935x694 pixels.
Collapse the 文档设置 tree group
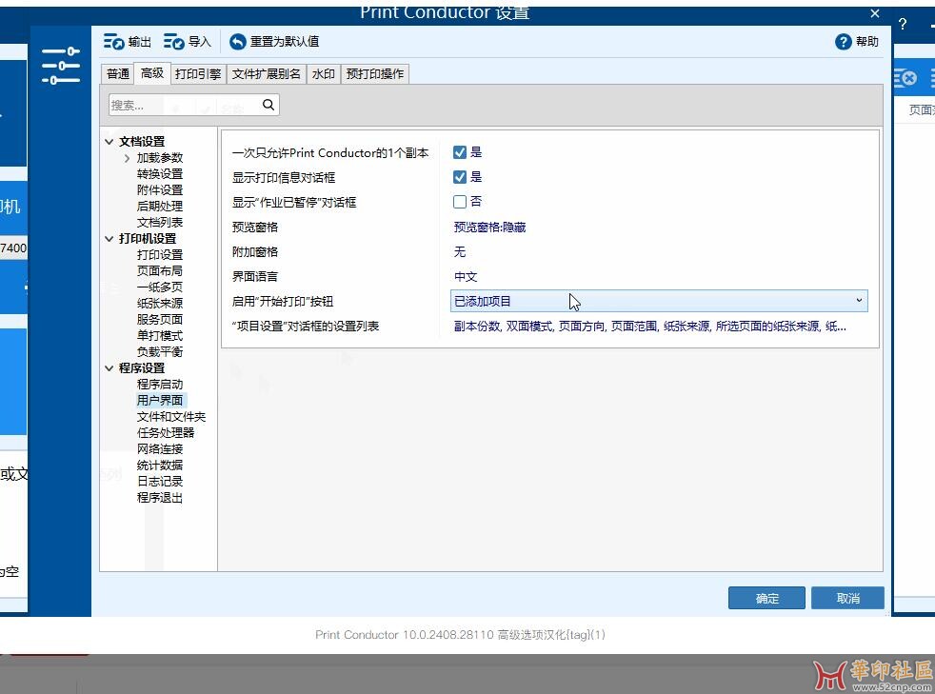(109, 142)
